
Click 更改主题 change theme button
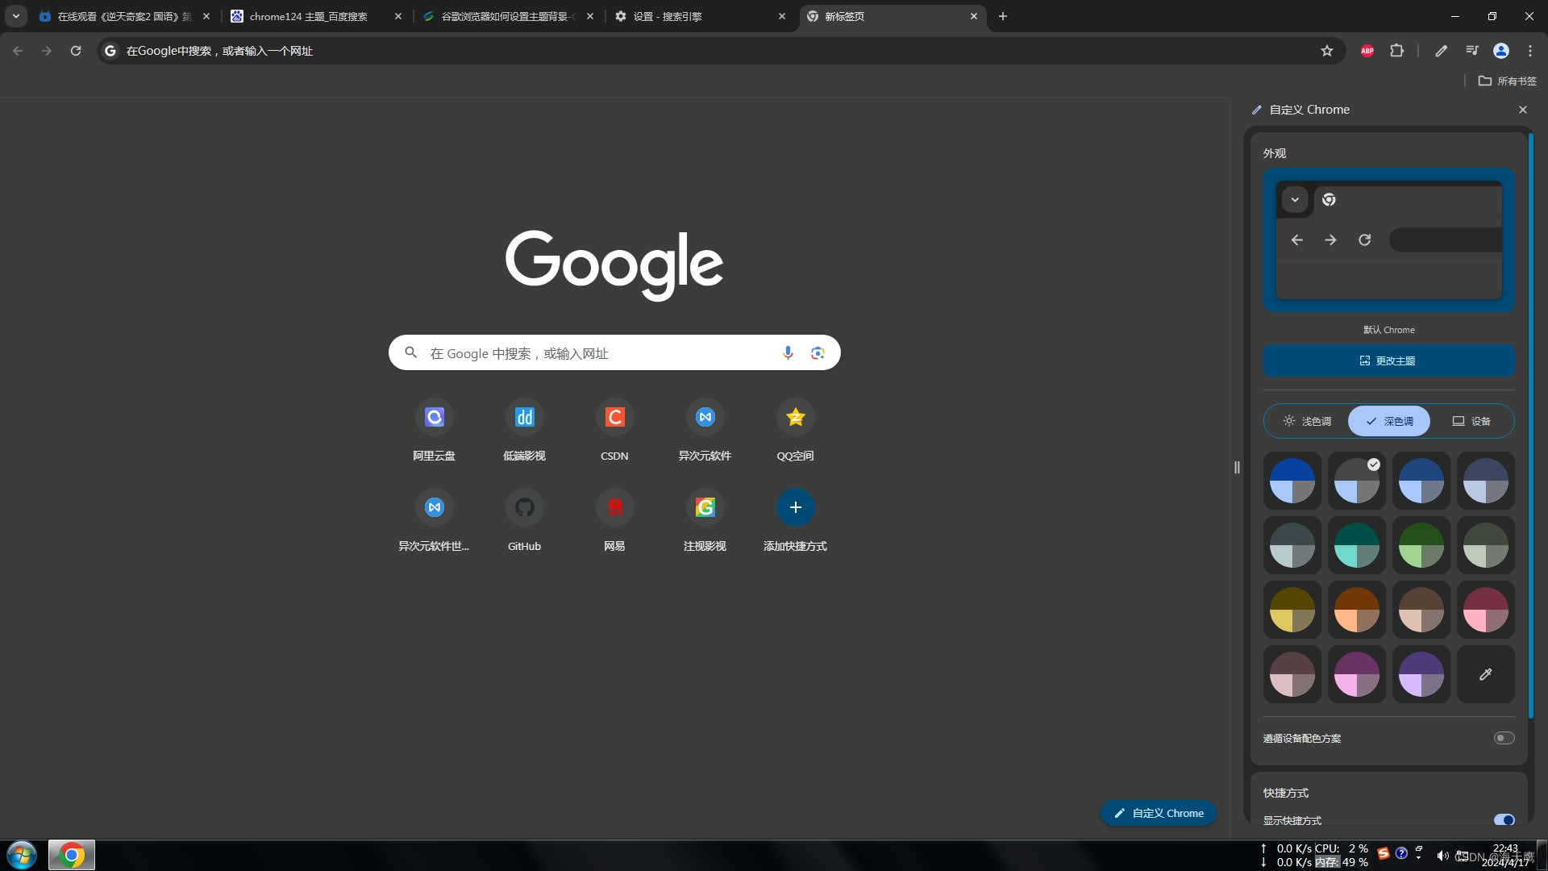tap(1388, 360)
